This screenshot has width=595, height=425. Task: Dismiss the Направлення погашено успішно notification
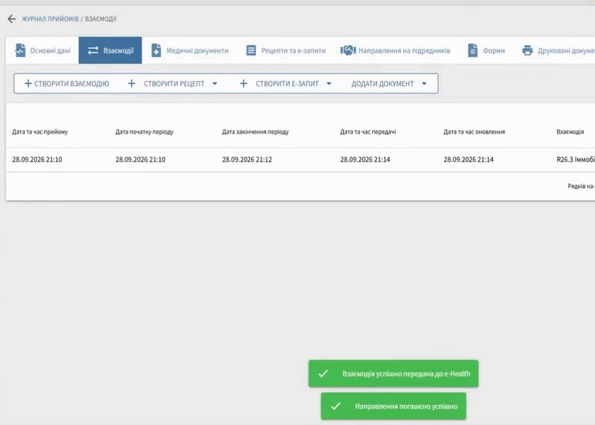coord(393,406)
